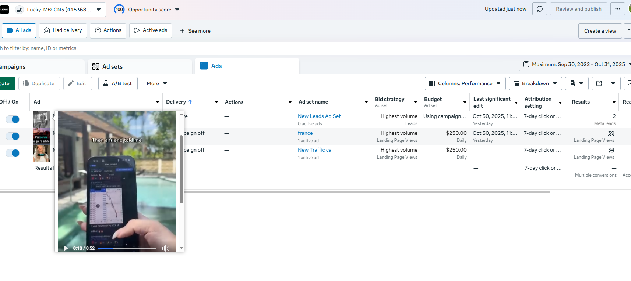This screenshot has height=281, width=631.
Task: Click the Create a view button
Action: (600, 31)
